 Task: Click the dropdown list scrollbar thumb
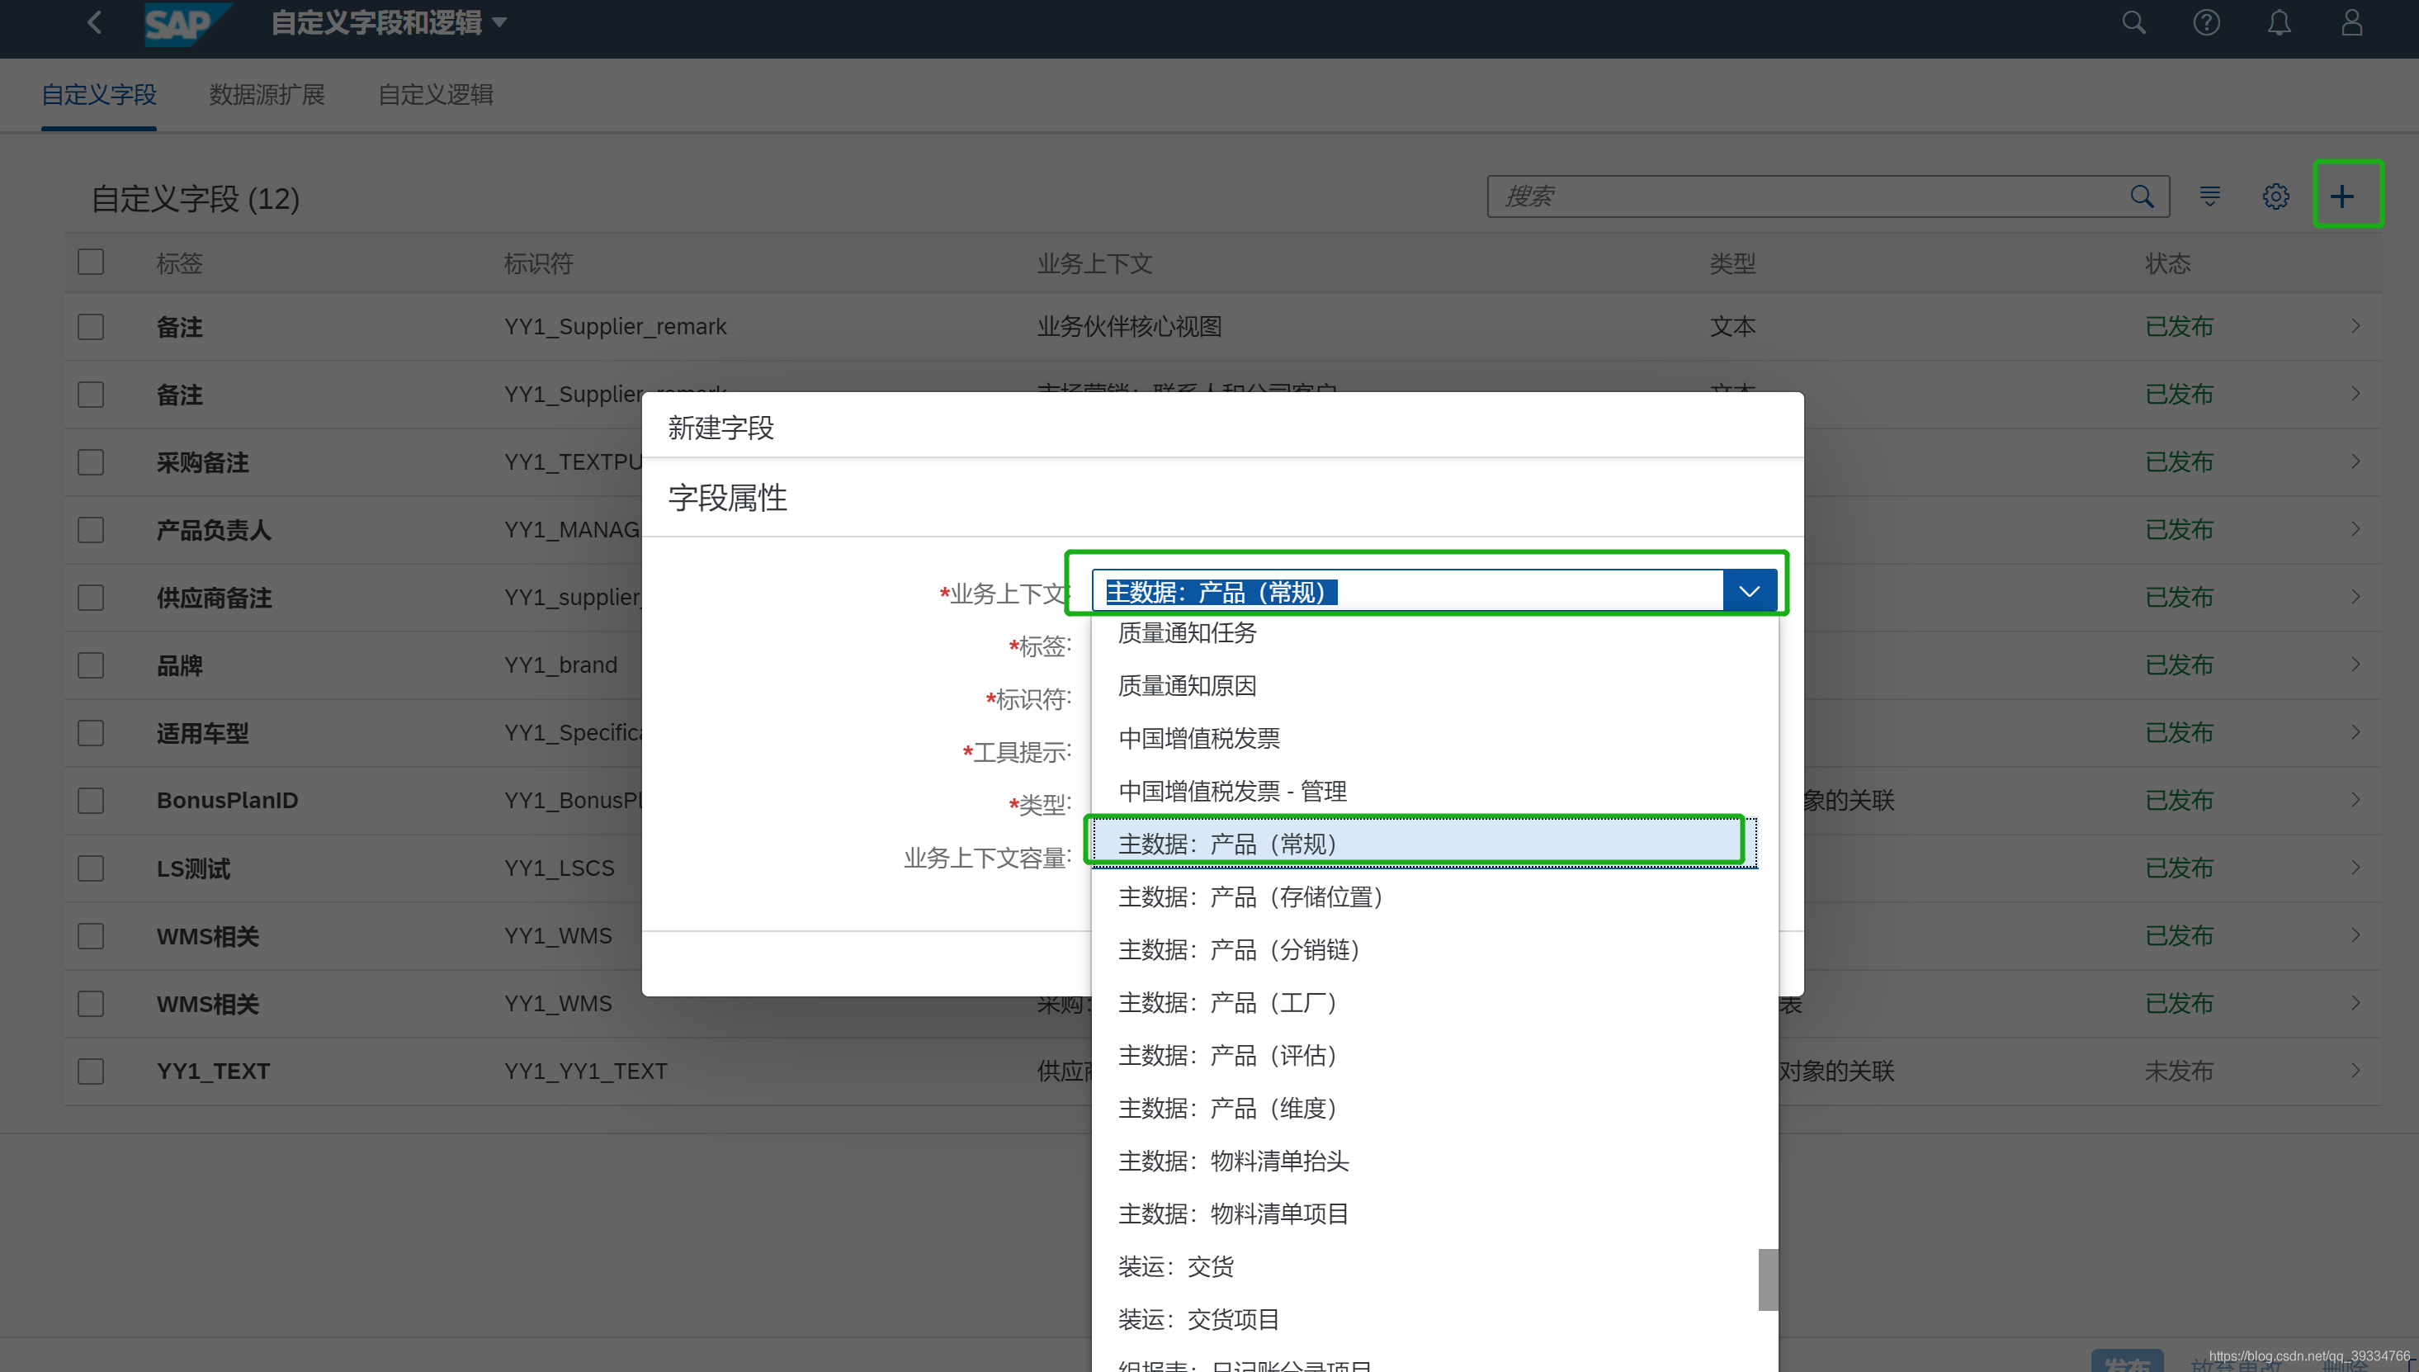pos(1768,1280)
